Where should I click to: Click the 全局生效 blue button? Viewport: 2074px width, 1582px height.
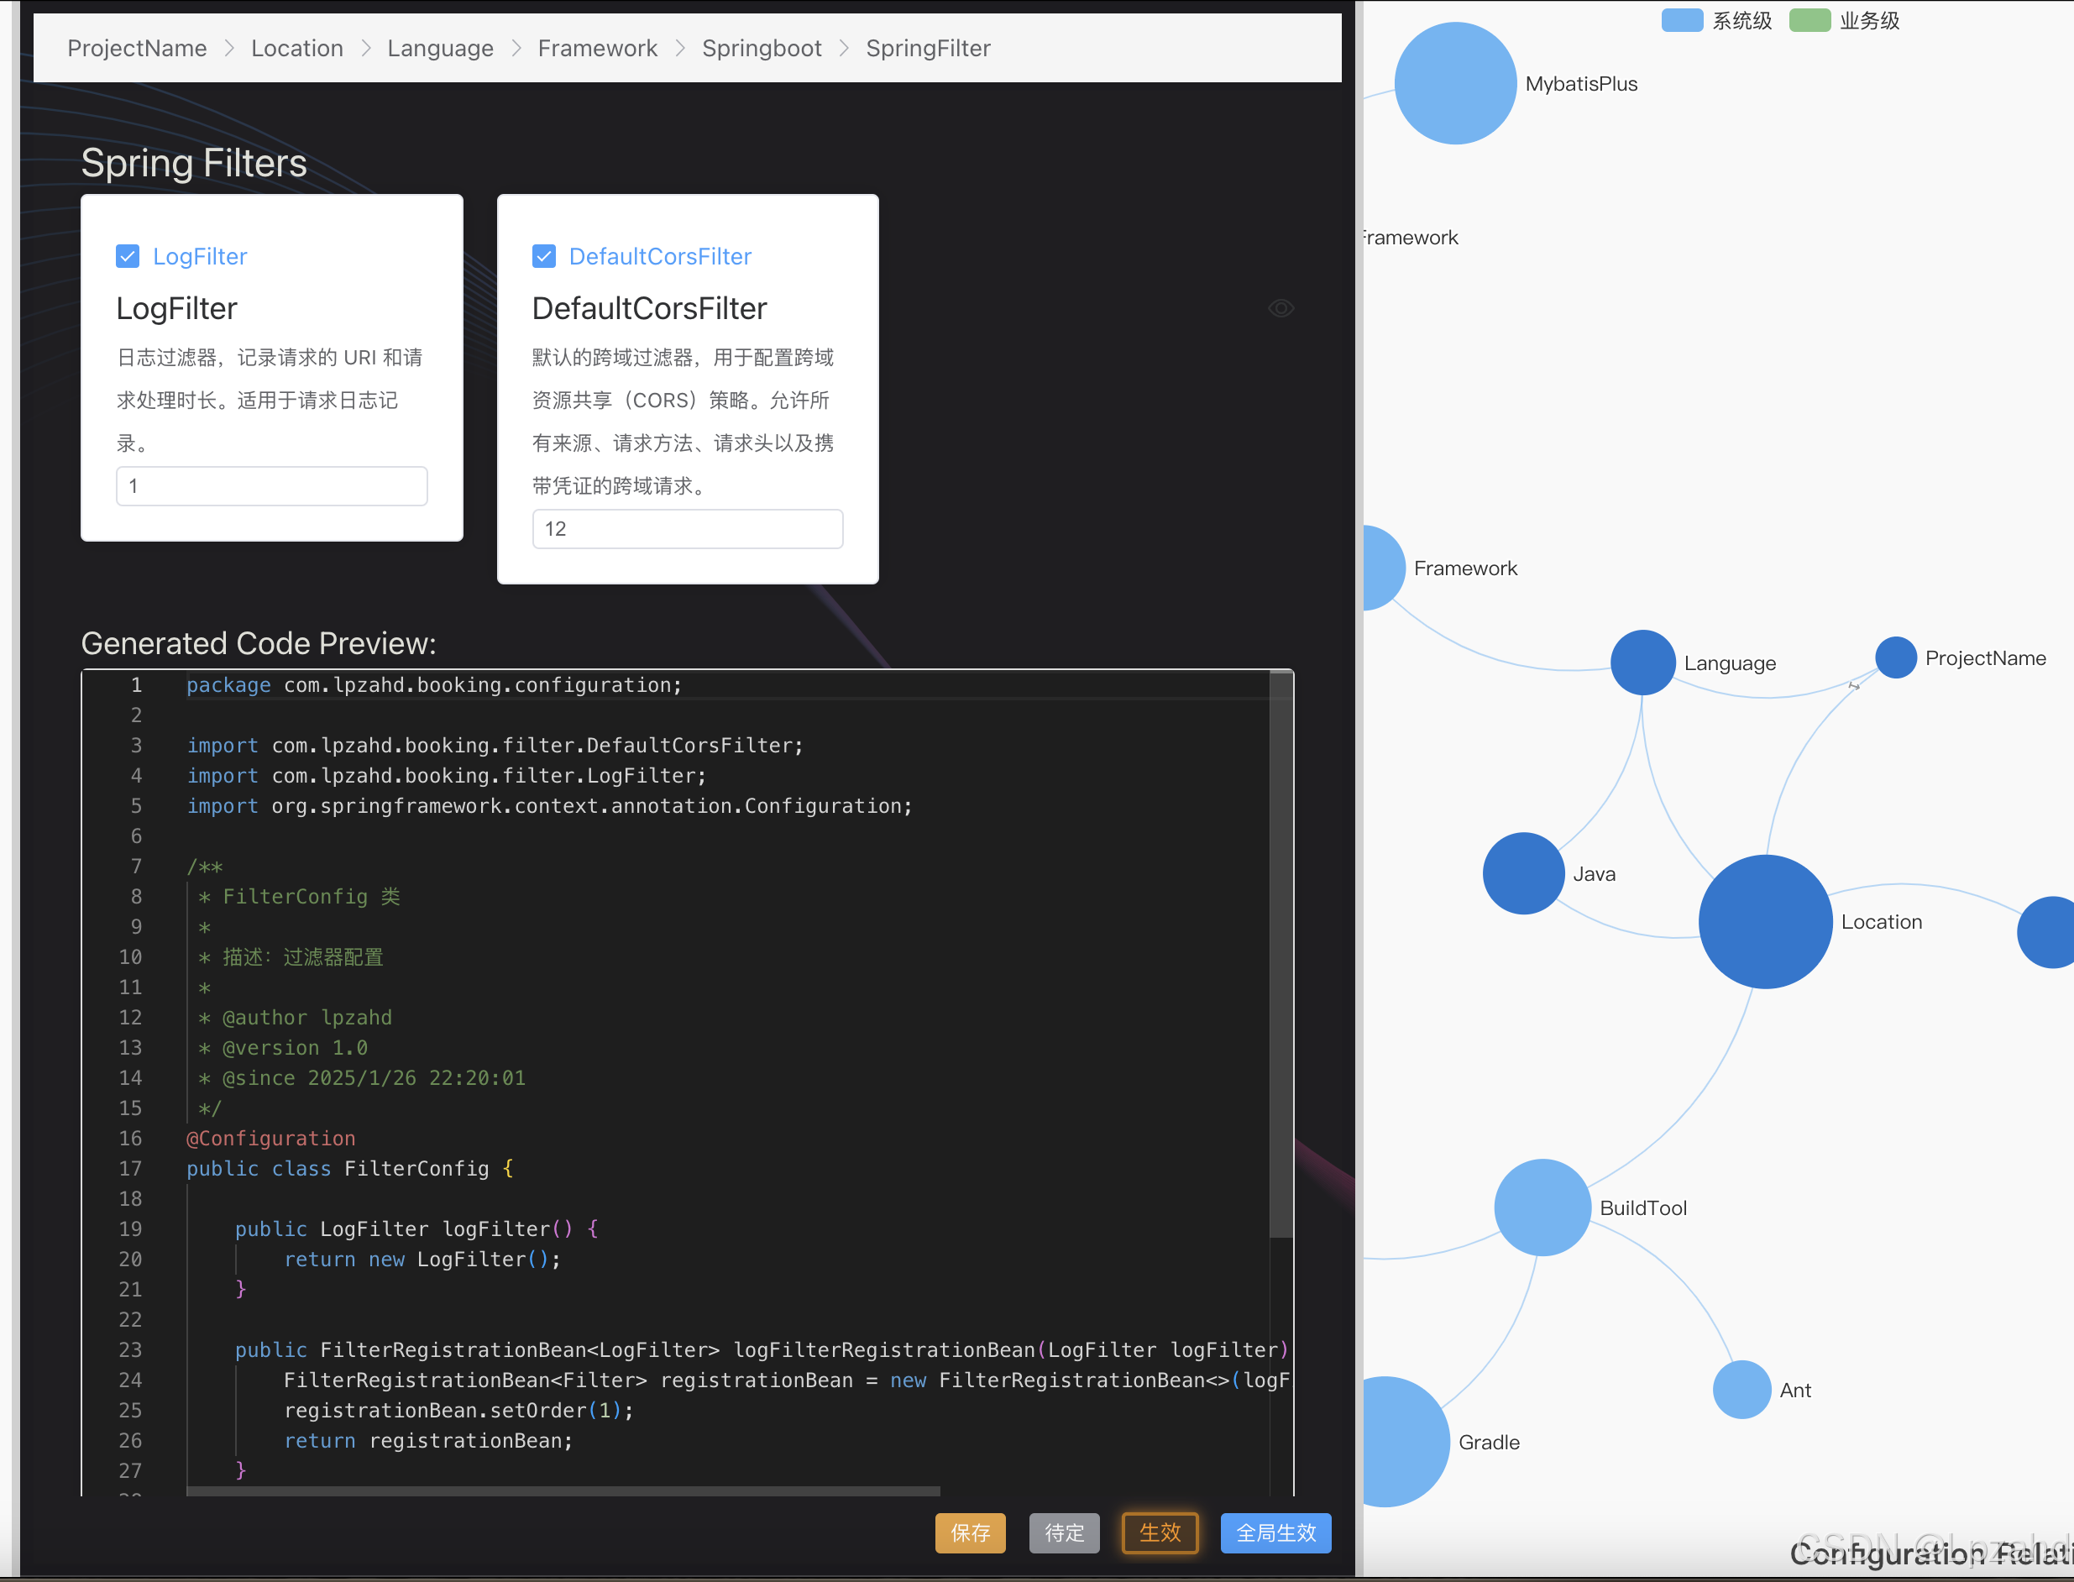1275,1533
